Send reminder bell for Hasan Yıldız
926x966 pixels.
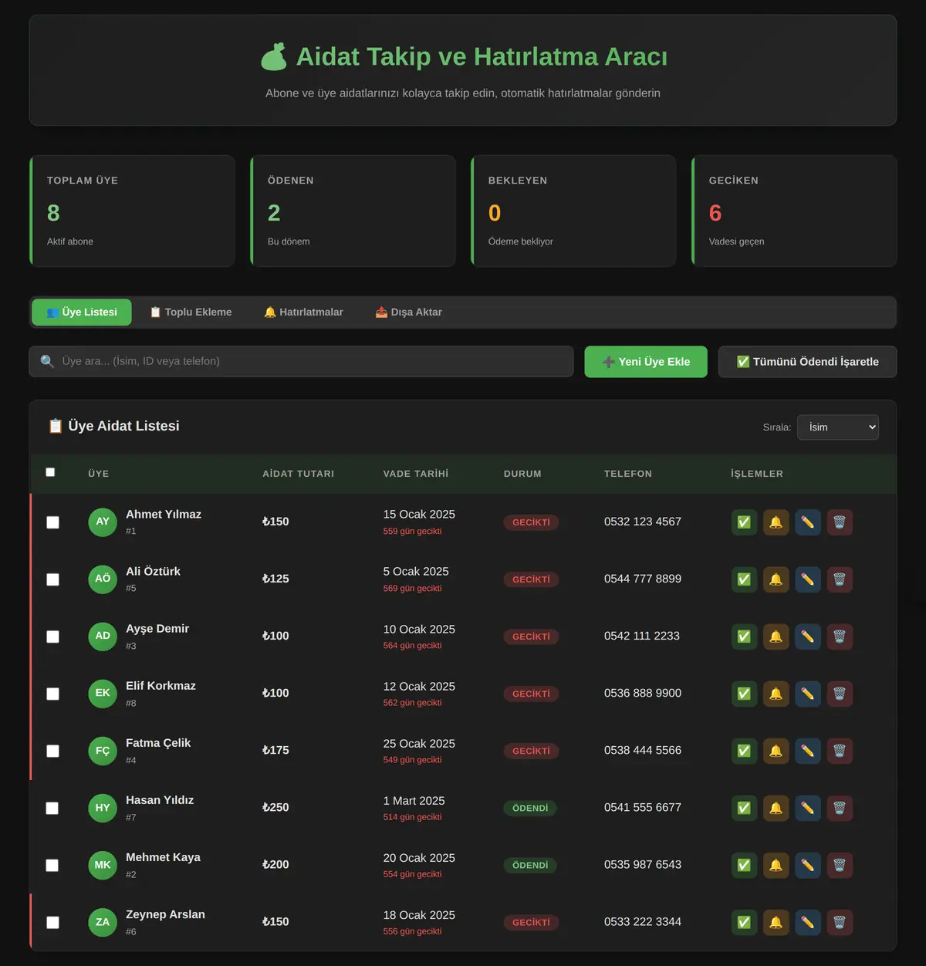click(x=776, y=808)
